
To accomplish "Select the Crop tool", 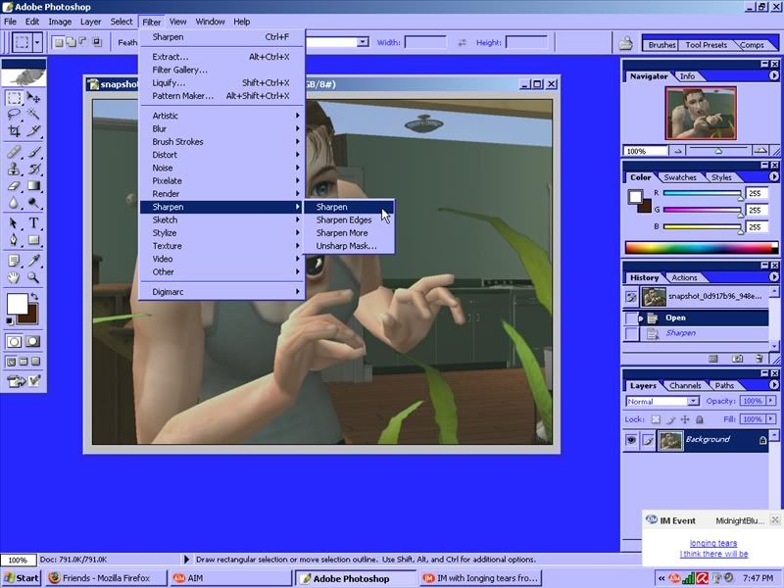I will (x=14, y=131).
